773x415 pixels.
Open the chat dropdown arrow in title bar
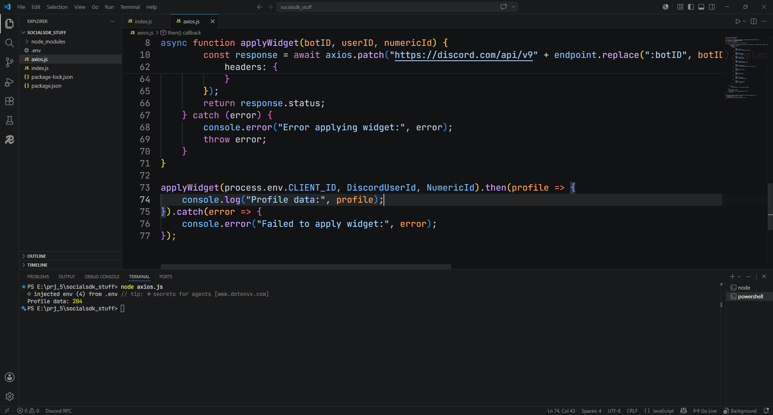513,7
